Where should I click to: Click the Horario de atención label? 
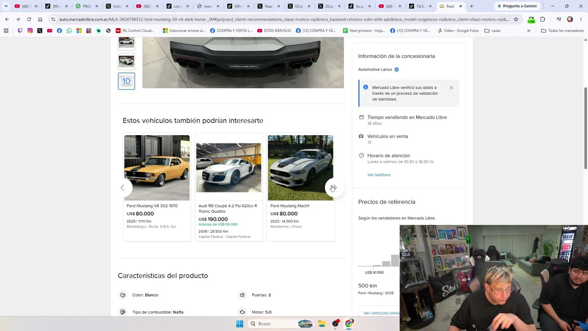[389, 155]
